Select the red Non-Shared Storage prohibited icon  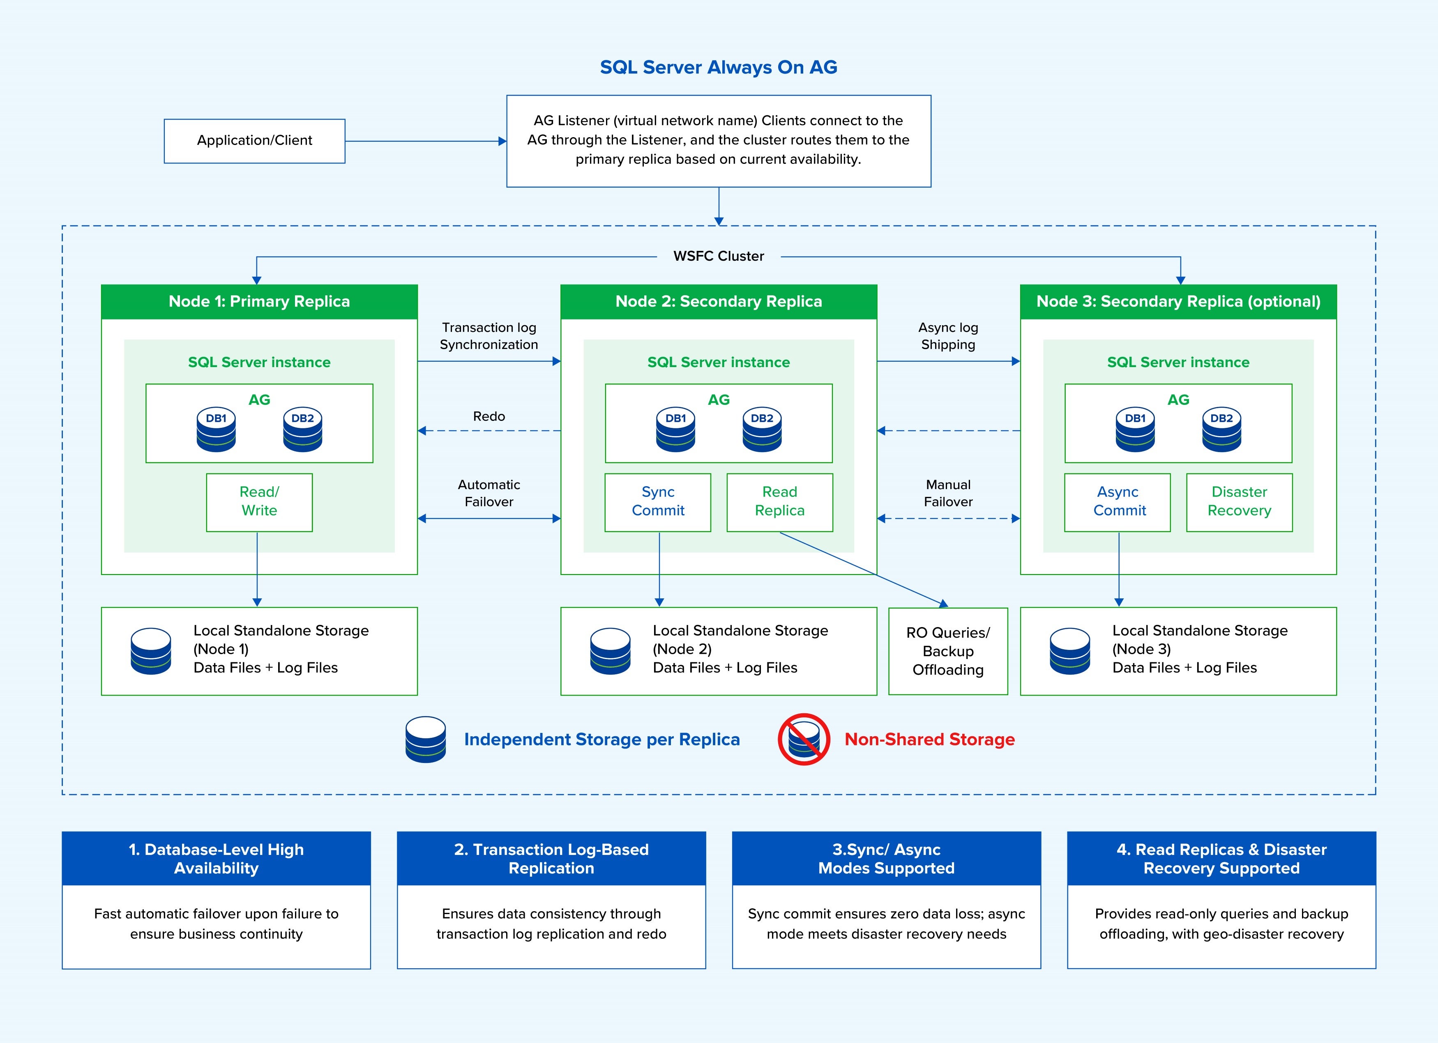804,740
